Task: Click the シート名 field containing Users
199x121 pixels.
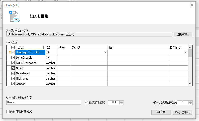Action: (44, 102)
